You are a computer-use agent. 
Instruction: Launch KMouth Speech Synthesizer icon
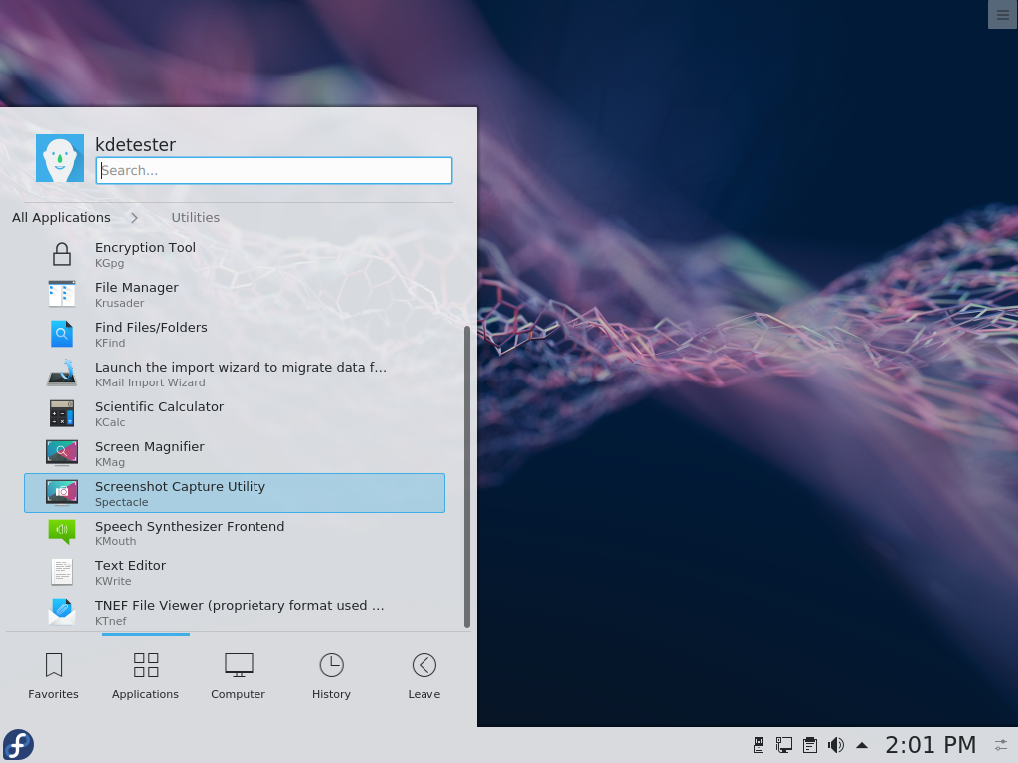coord(62,533)
